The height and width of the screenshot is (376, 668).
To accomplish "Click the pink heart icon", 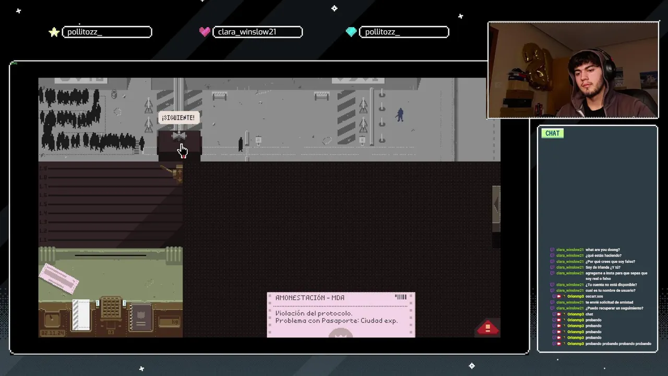I will tap(205, 32).
